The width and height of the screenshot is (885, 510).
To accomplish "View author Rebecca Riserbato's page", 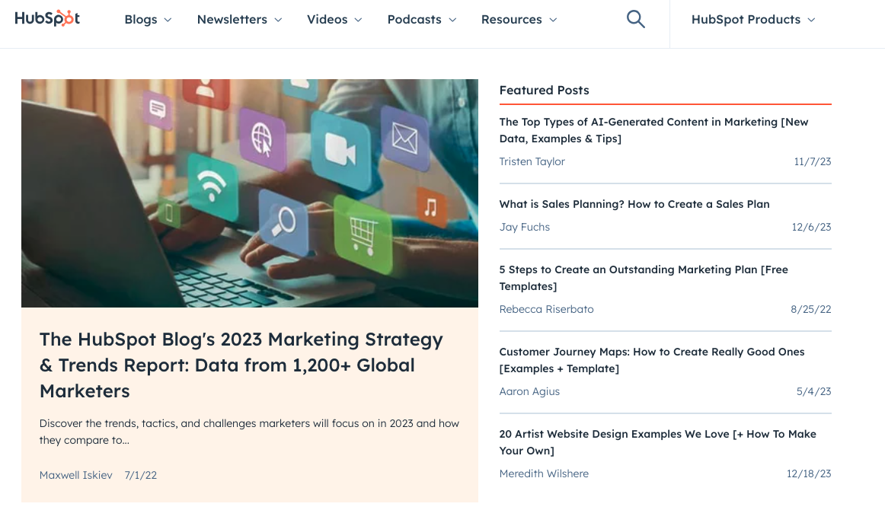I will (x=546, y=309).
